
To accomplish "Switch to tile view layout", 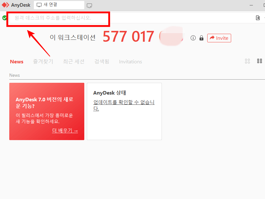I will point(247,61).
